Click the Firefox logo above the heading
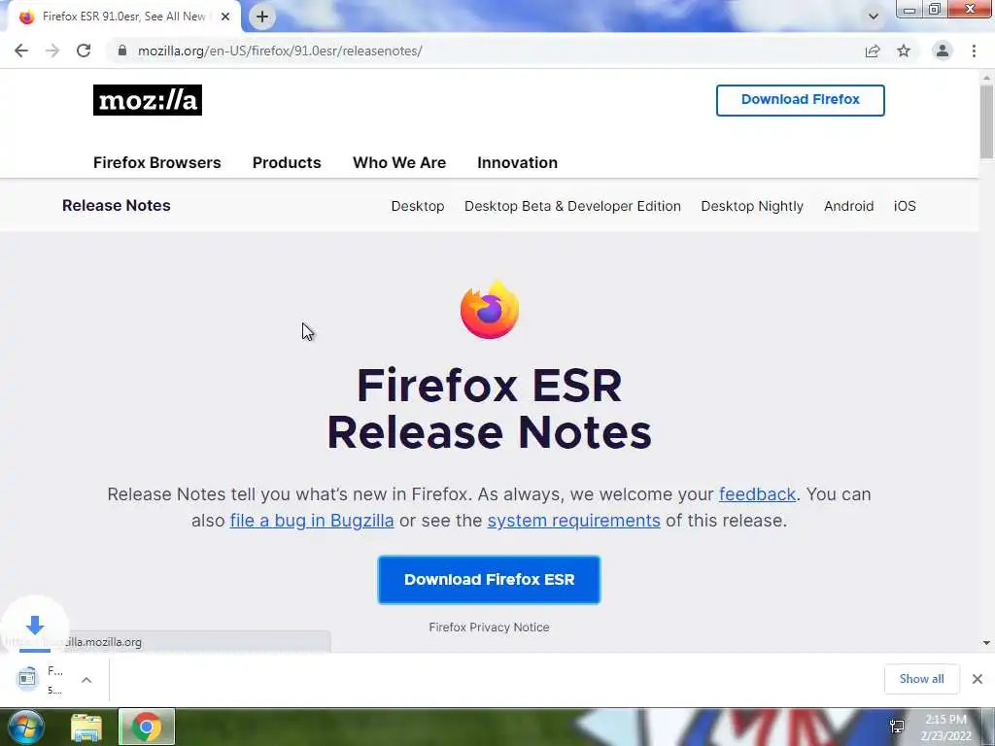995x746 pixels. click(490, 310)
